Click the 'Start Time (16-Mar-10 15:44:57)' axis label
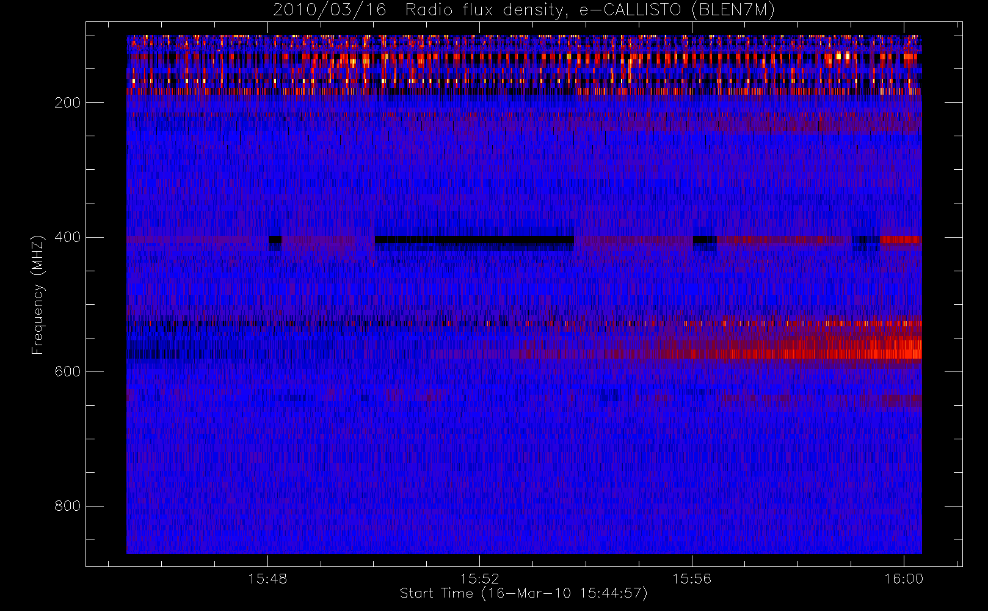This screenshot has height=611, width=988. click(x=523, y=593)
